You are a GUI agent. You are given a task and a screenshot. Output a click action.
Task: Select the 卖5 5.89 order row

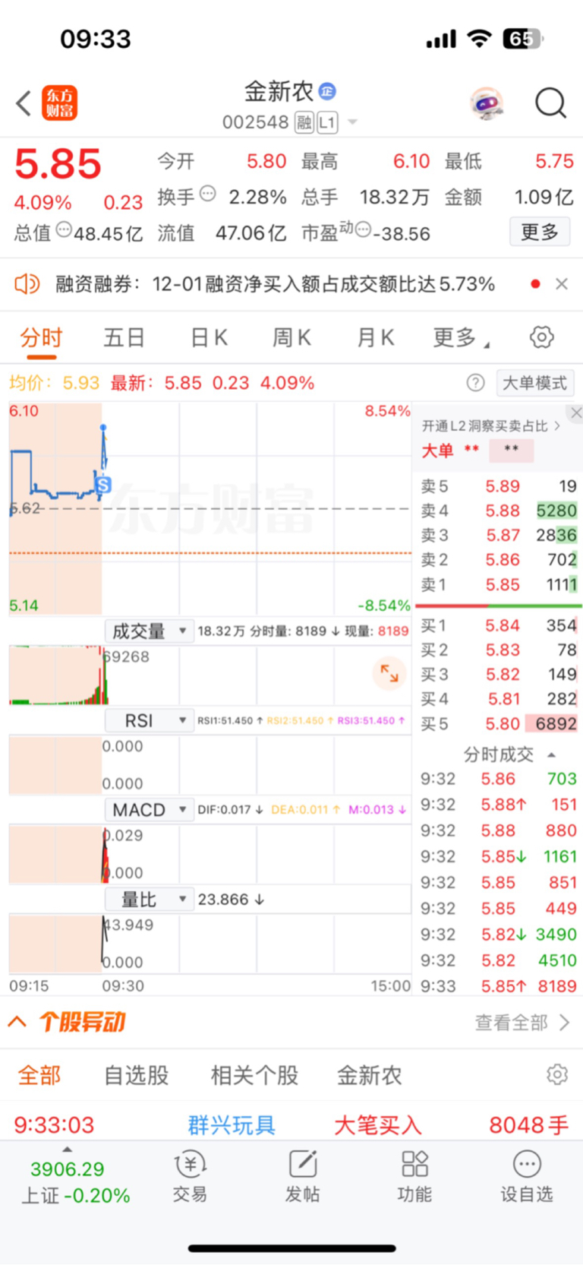[x=499, y=486]
